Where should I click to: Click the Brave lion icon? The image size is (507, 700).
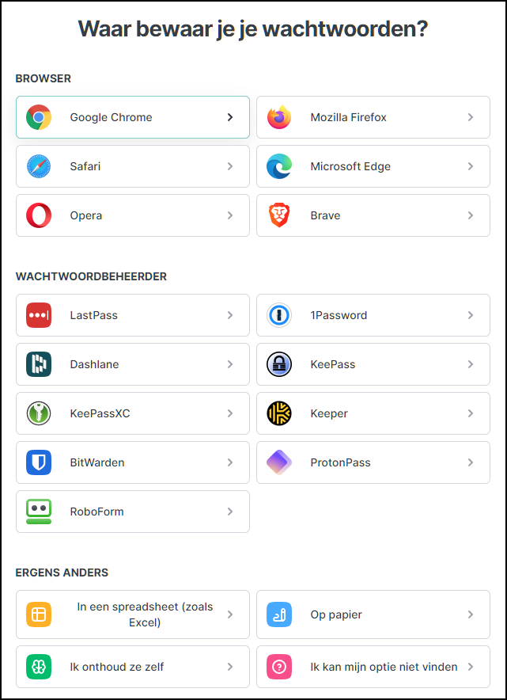pyautogui.click(x=279, y=215)
